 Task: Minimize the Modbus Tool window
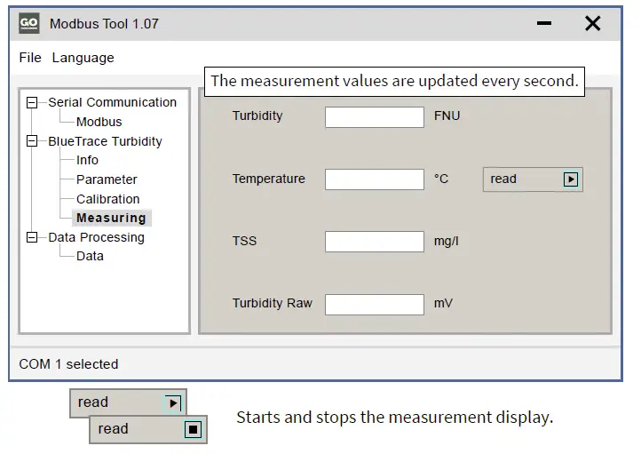(x=544, y=23)
